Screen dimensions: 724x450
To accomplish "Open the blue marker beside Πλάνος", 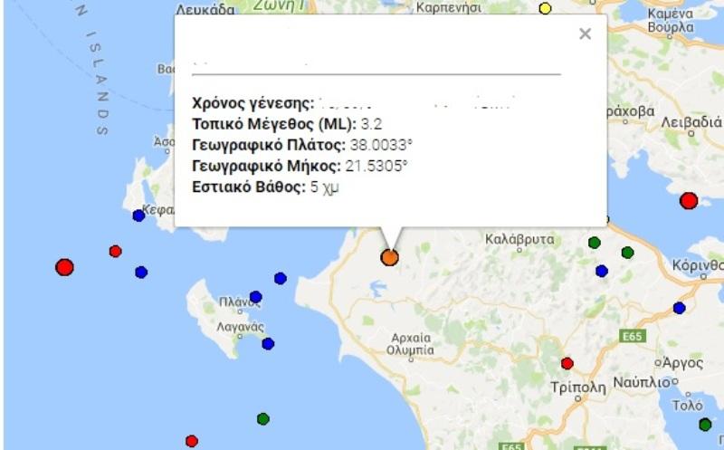I will (256, 297).
